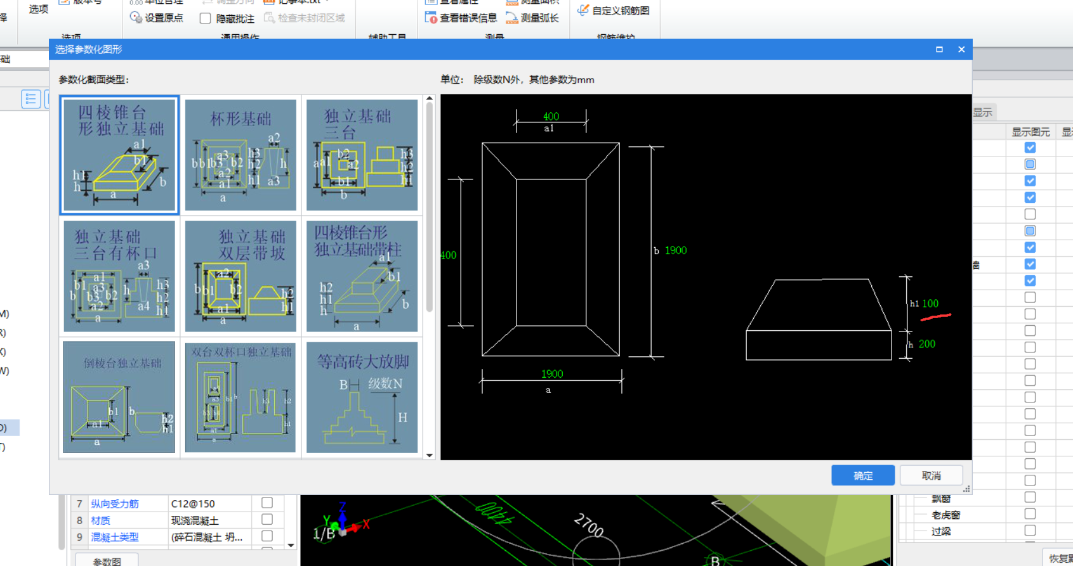Click the 材质 property name

click(100, 520)
